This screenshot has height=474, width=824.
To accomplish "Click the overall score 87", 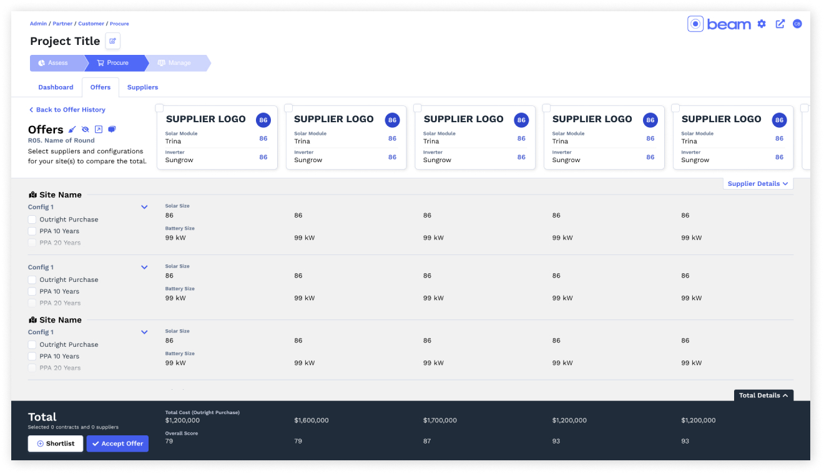I will pyautogui.click(x=427, y=441).
